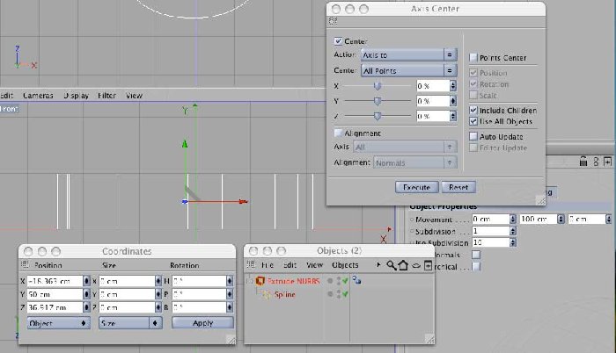Click the eye icon in Objects panel toolbar
This screenshot has width=616, height=353.
pos(416,266)
